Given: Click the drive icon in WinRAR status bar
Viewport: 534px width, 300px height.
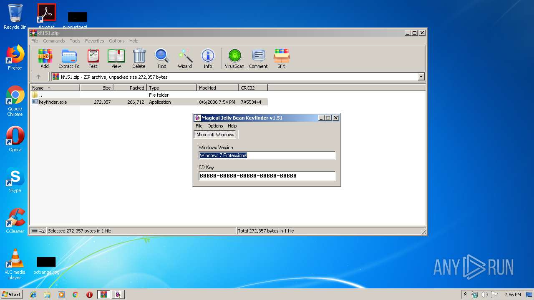Looking at the screenshot, I should coord(34,231).
